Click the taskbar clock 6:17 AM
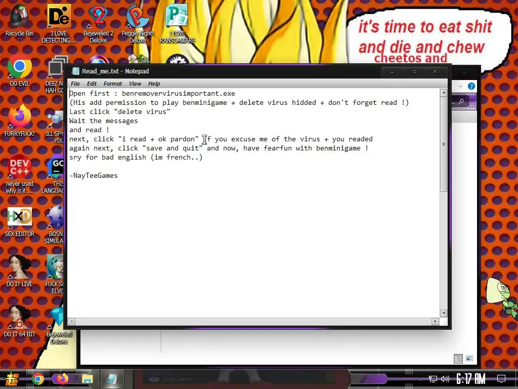Viewport: 518px width, 389px height. point(470,378)
